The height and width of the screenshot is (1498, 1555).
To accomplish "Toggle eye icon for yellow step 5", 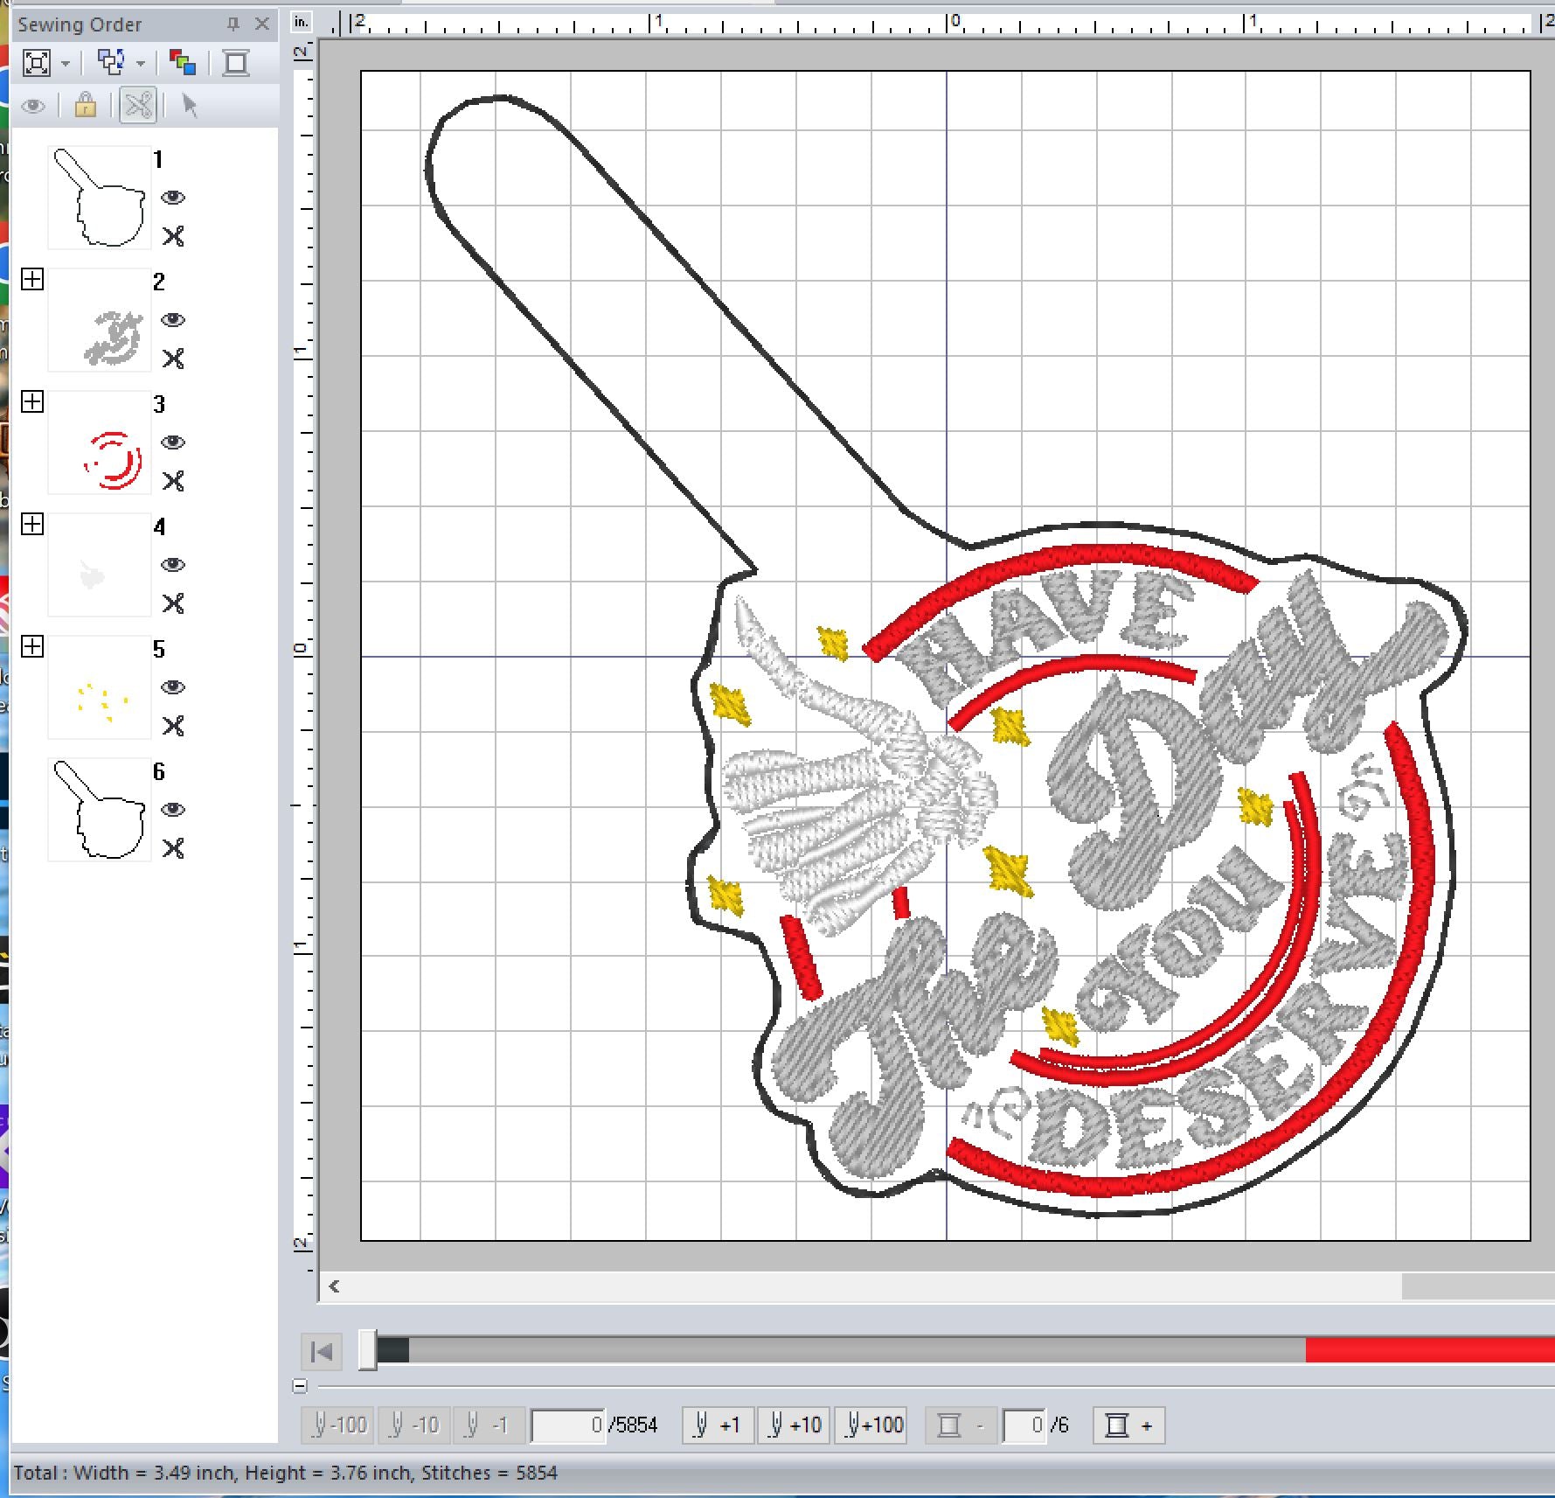I will (x=173, y=687).
